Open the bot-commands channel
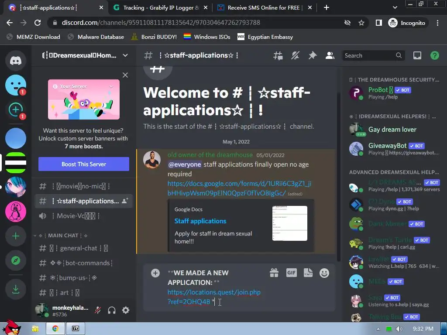This screenshot has width=447, height=335. coord(83,263)
